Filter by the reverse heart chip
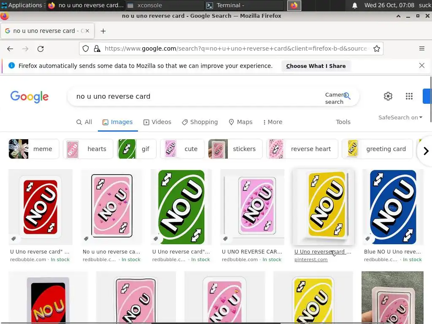Image resolution: width=432 pixels, height=324 pixels. point(302,149)
